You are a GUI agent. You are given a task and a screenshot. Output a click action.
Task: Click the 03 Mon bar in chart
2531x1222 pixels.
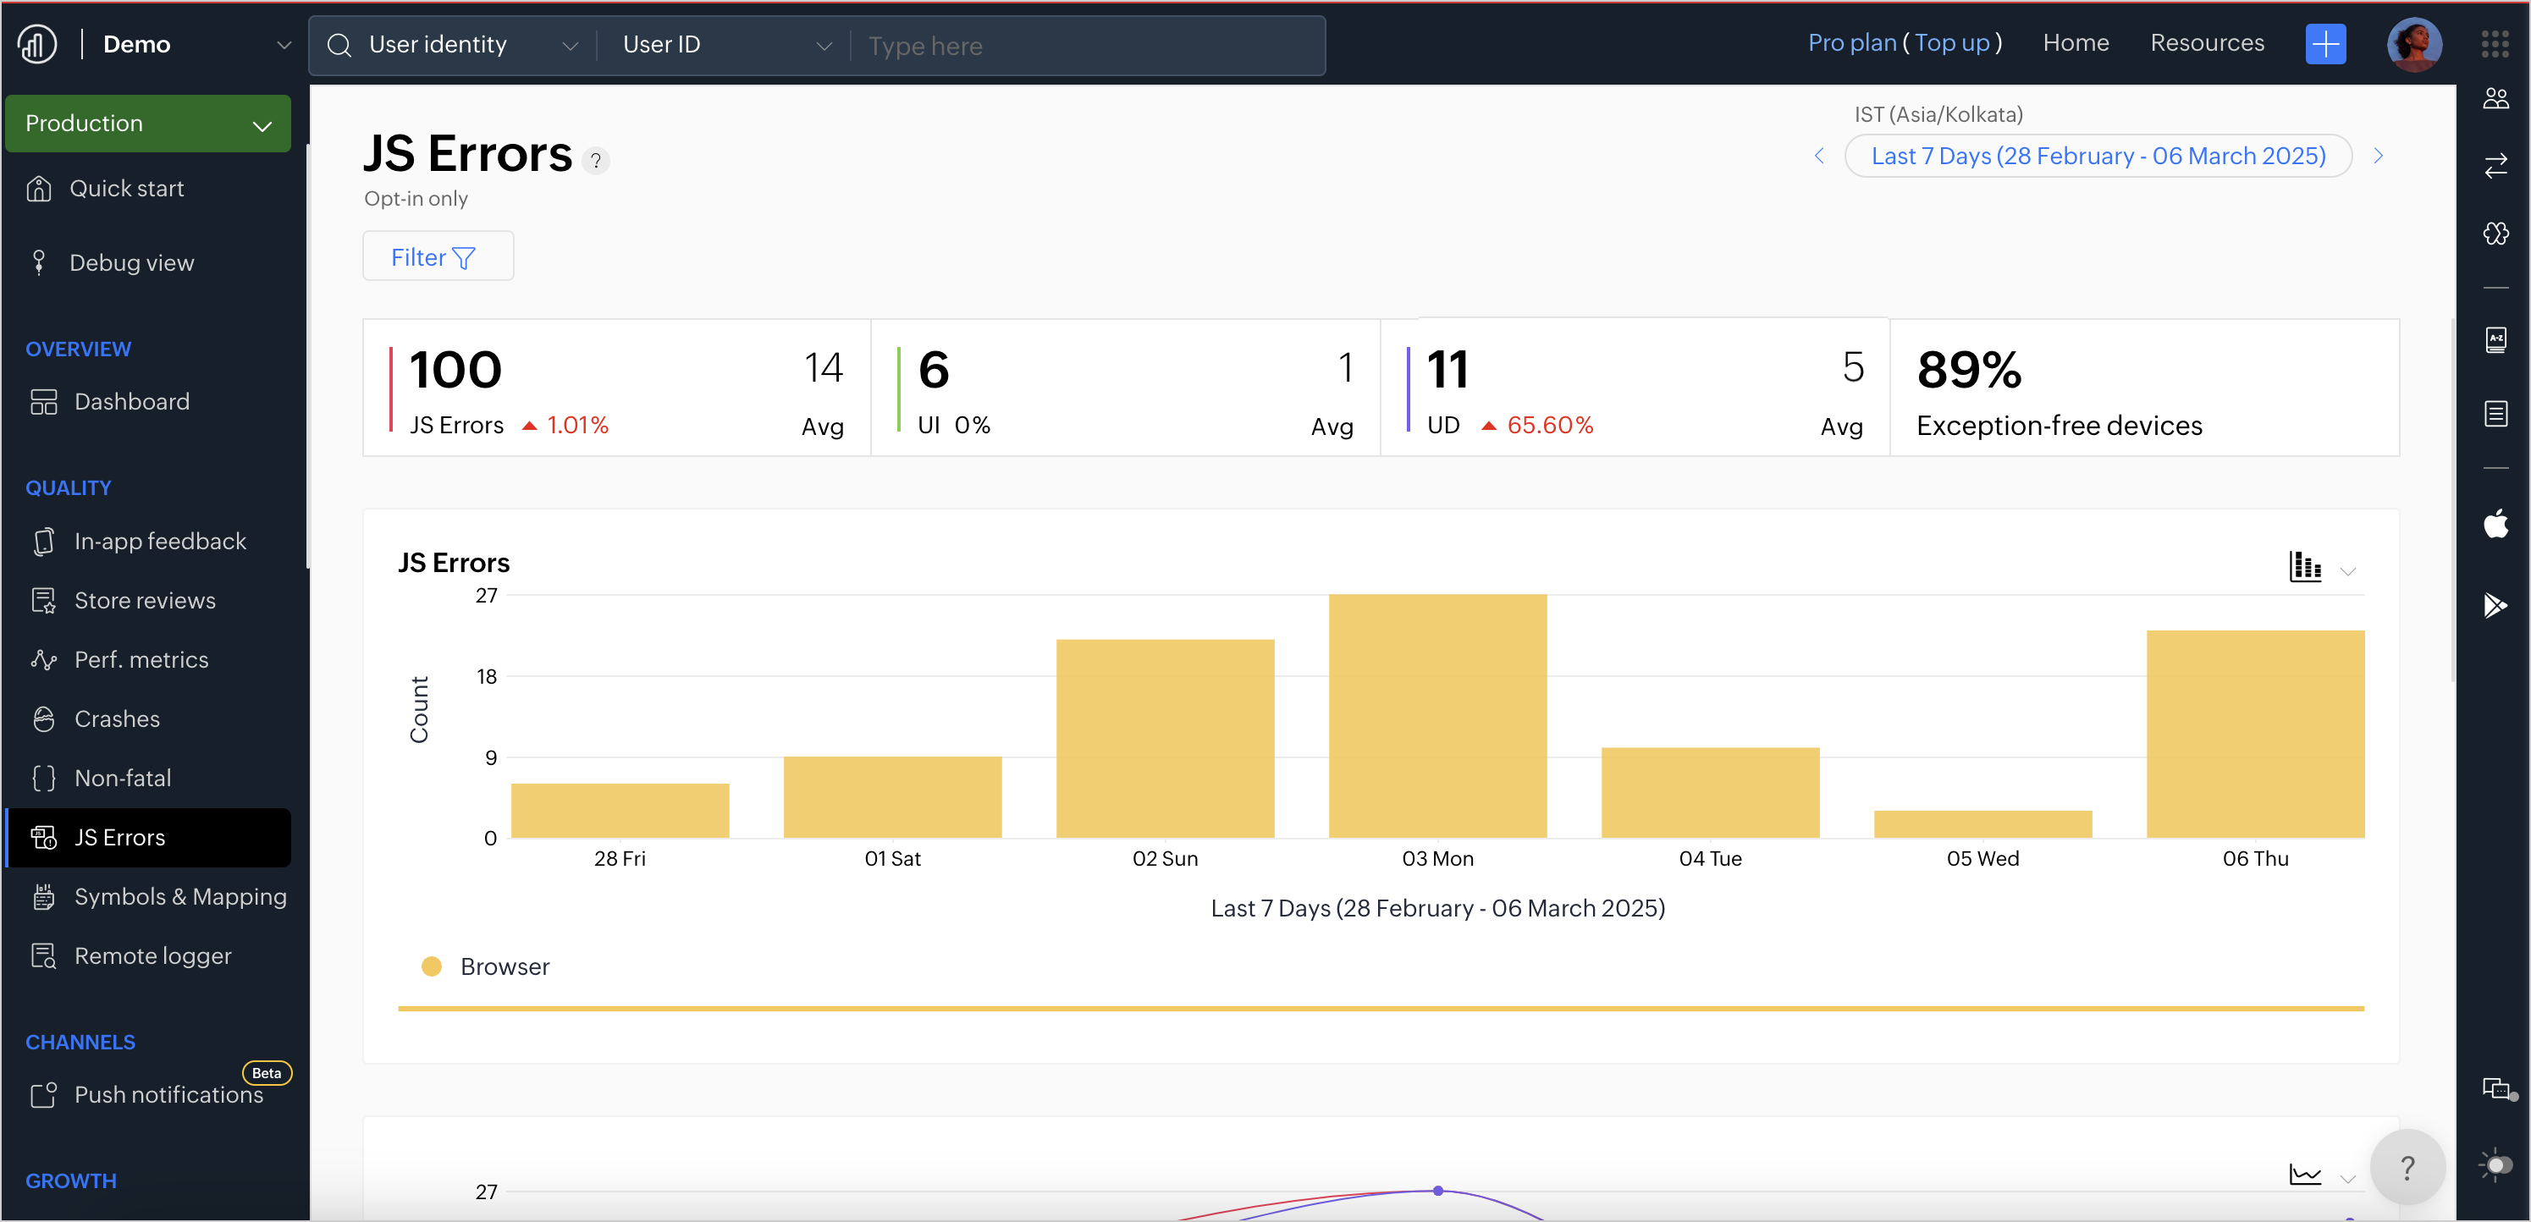[1437, 716]
